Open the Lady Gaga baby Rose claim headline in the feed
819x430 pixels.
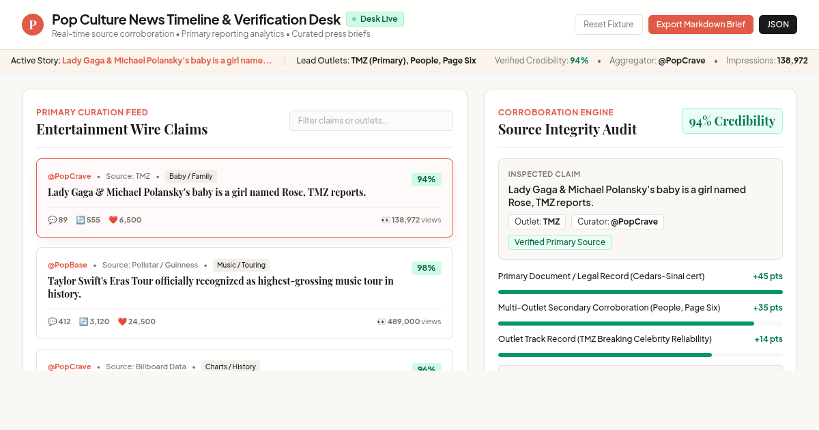207,192
